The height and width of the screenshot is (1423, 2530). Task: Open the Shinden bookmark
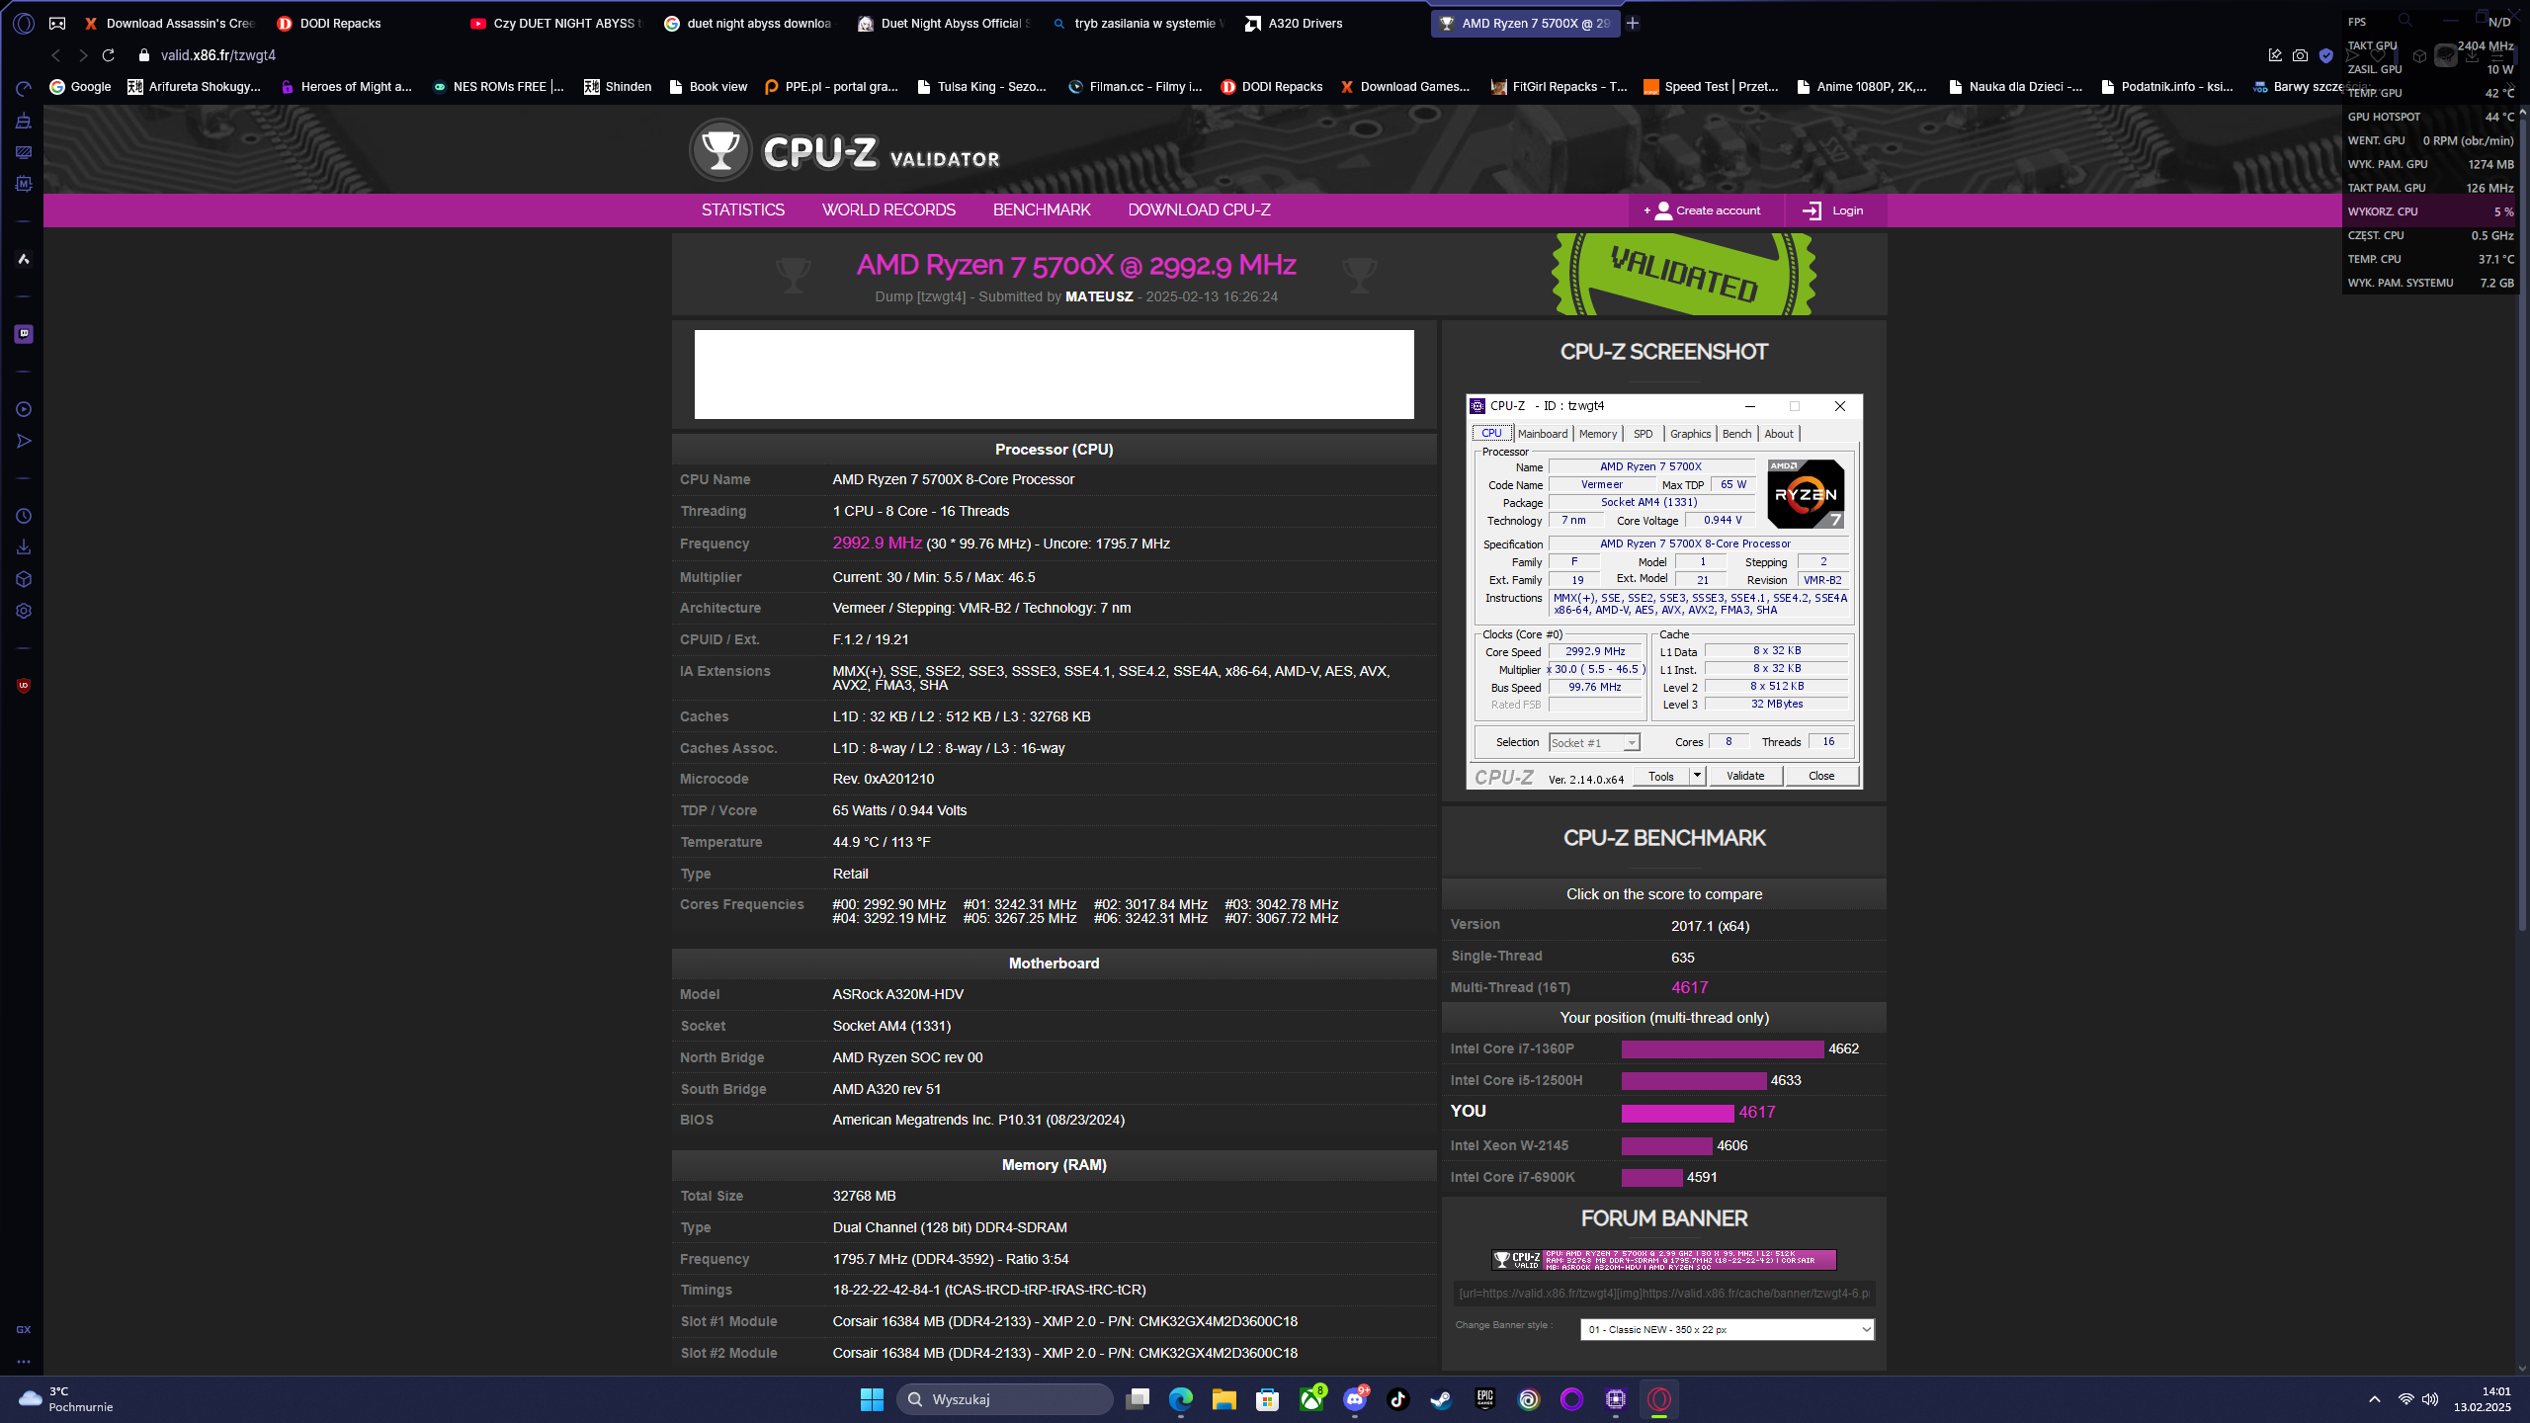click(618, 87)
